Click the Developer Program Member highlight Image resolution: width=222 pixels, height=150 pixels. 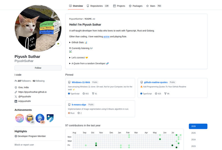pyautogui.click(x=32, y=136)
